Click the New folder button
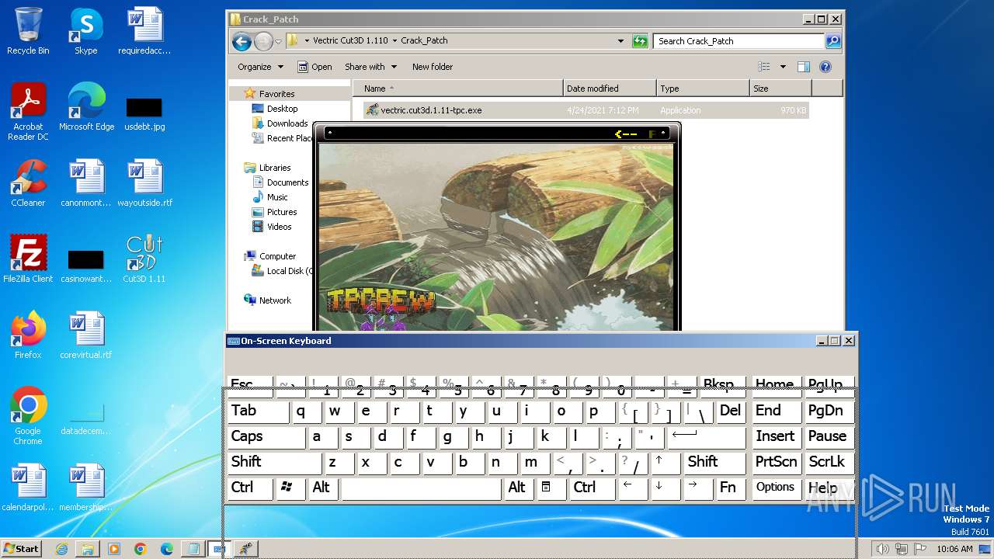This screenshot has width=994, height=559. coord(433,67)
